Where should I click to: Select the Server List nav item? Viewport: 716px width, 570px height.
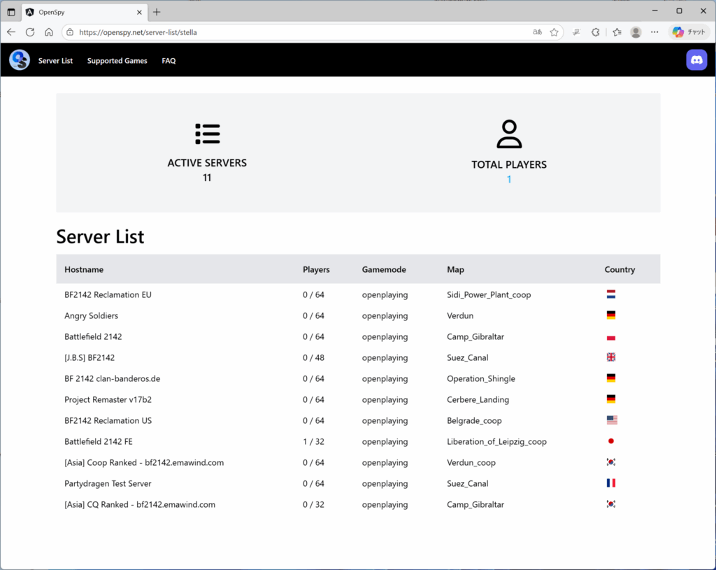coord(55,61)
